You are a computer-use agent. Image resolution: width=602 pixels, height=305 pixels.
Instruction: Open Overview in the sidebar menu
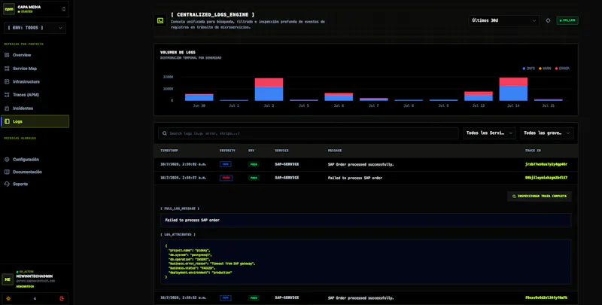click(35, 55)
